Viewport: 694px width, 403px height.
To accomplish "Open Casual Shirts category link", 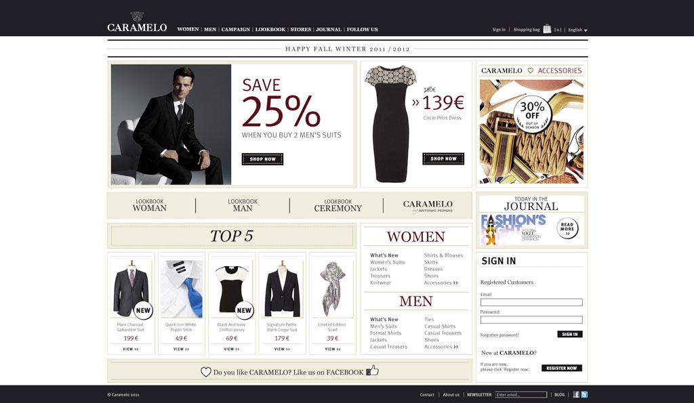I will [440, 326].
